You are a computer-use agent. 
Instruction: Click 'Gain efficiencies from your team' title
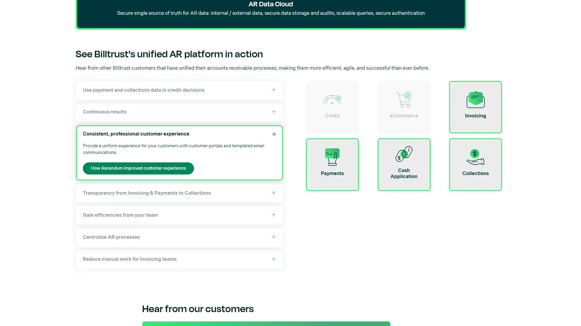(x=120, y=215)
